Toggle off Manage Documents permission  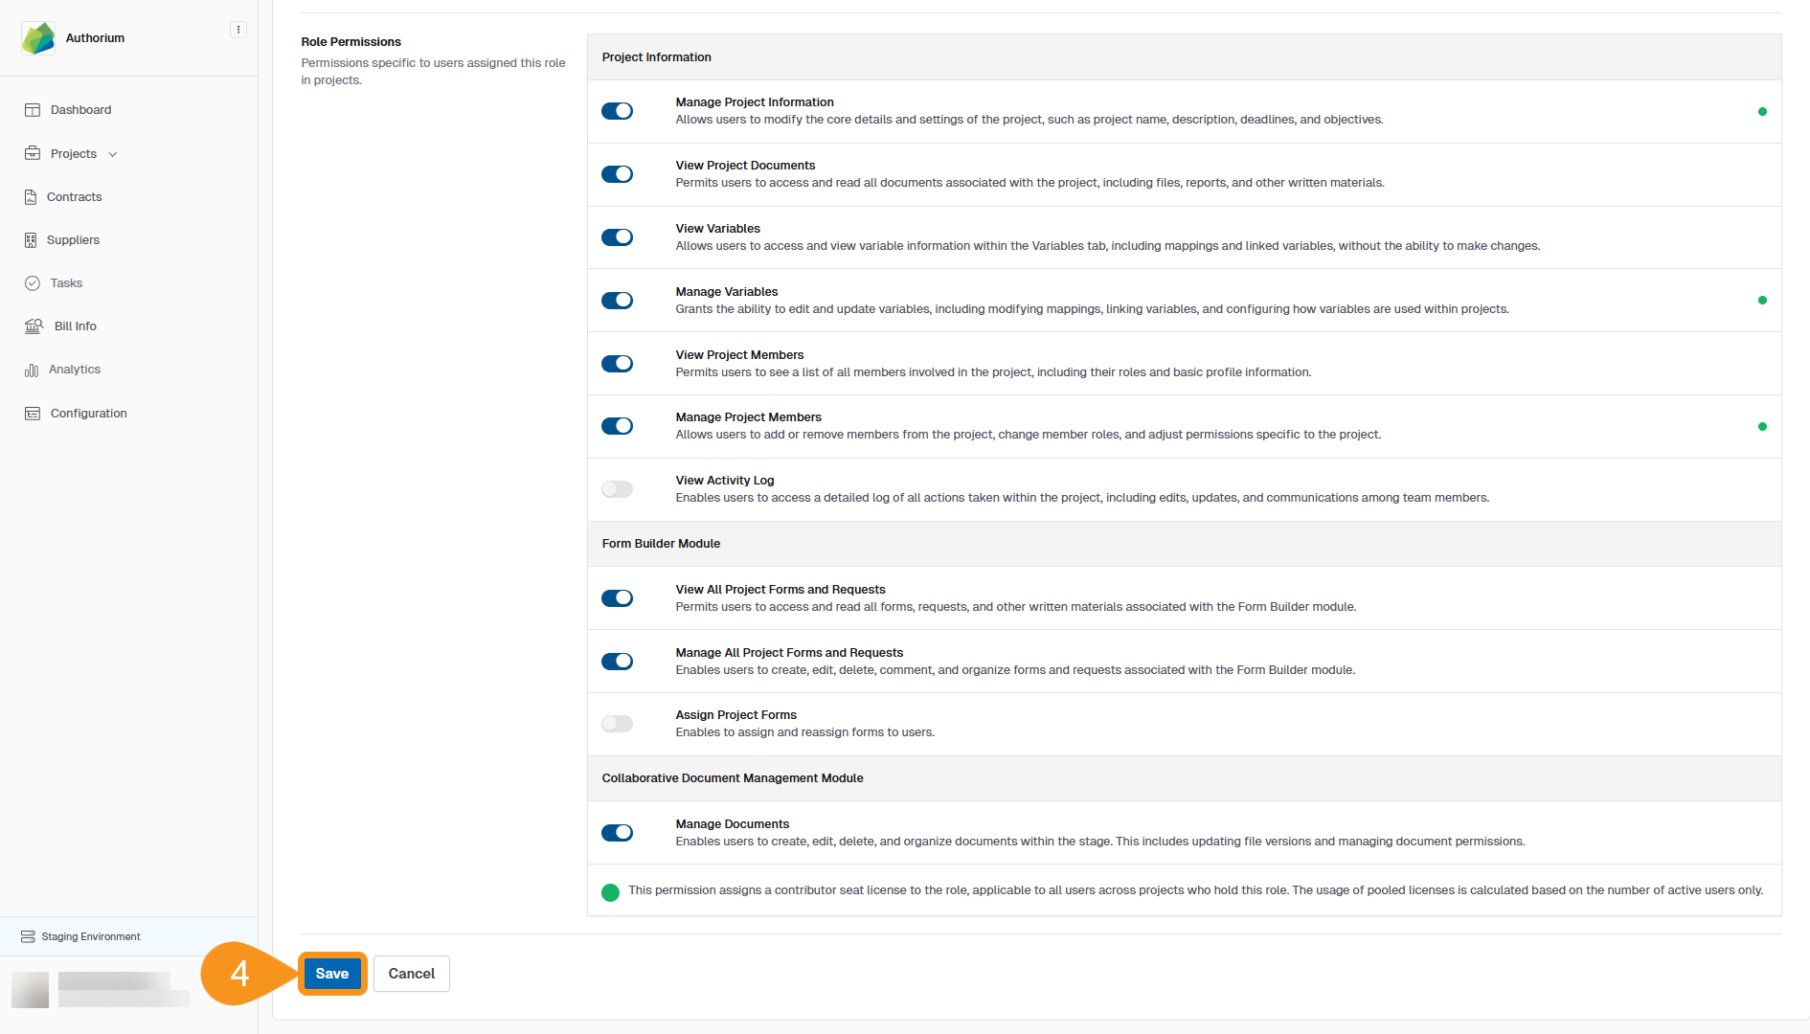click(618, 833)
